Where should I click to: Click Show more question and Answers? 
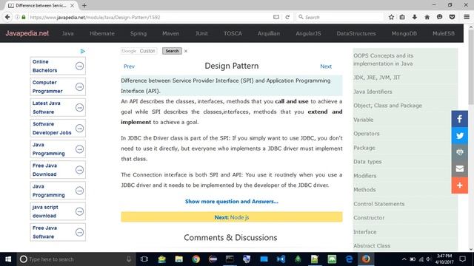coord(232,202)
